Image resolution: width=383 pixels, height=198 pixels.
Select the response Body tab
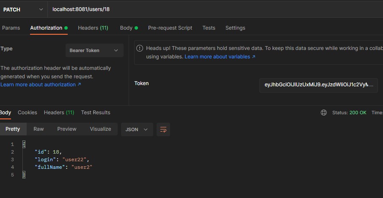[x=6, y=113]
